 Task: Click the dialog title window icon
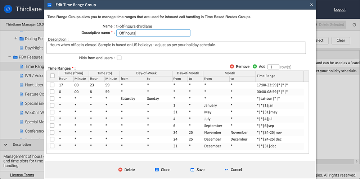pos(49,5)
